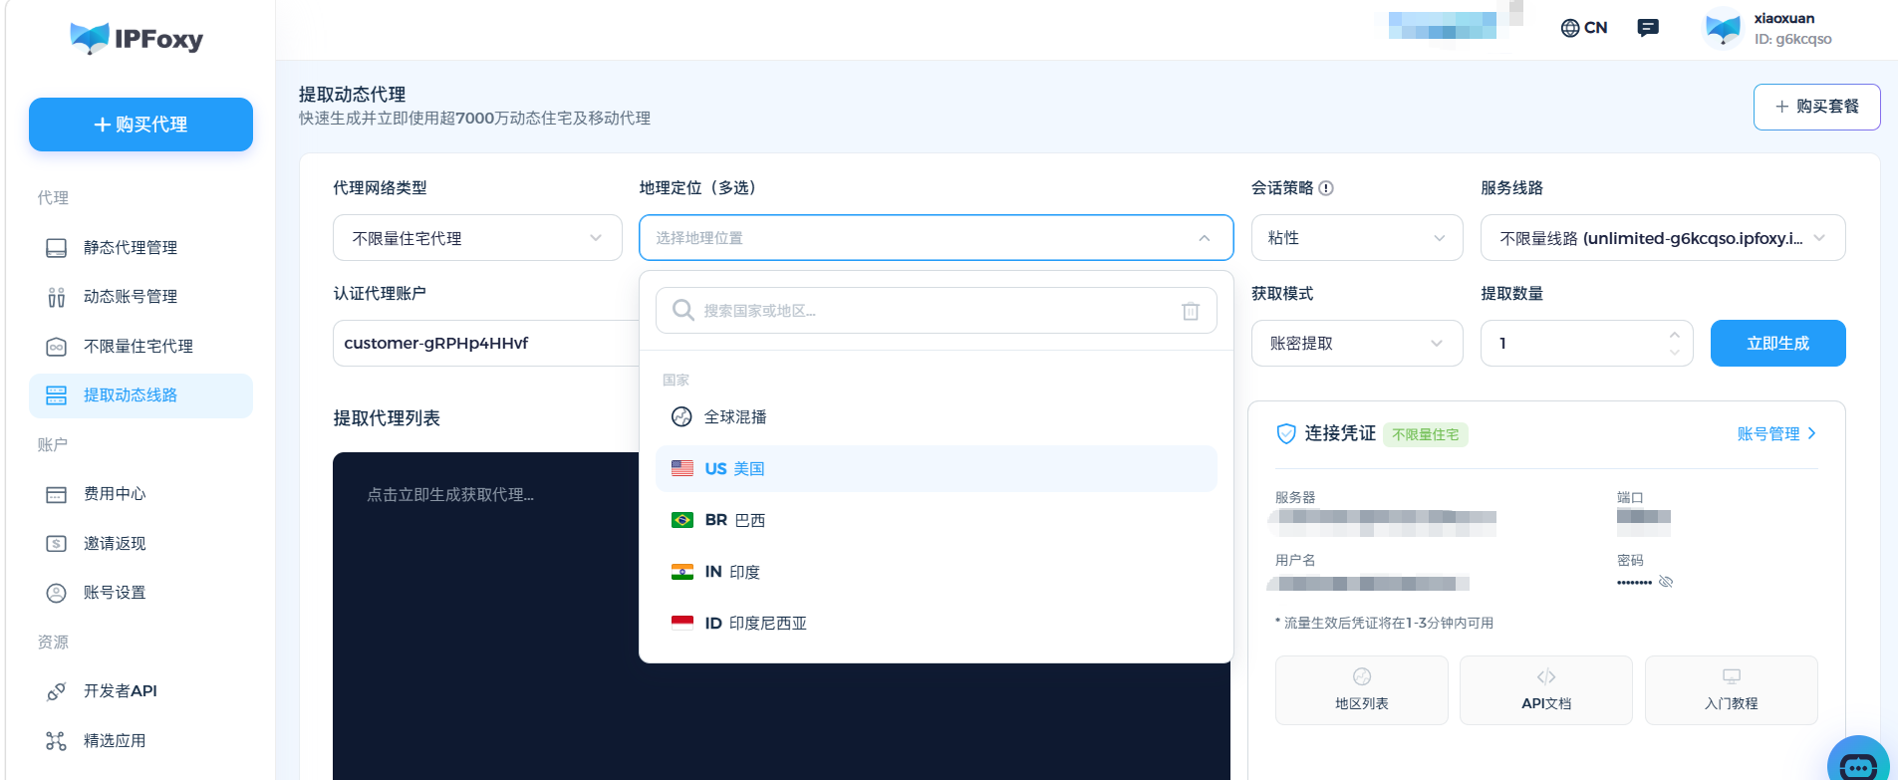1898x780 pixels.
Task: Collapse the 选择地理位置 dropdown
Action: coord(936,238)
